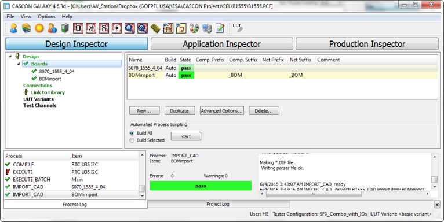The image size is (444, 222).
Task: Open the Options menu
Action: coord(47,17)
